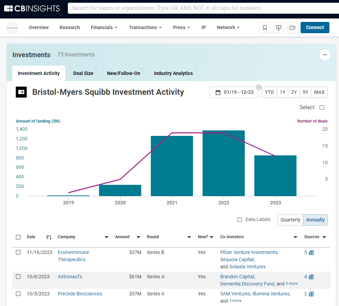Open sources document icon for AstronauTx row

(311, 277)
